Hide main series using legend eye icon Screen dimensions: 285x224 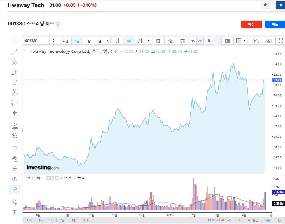pos(126,52)
